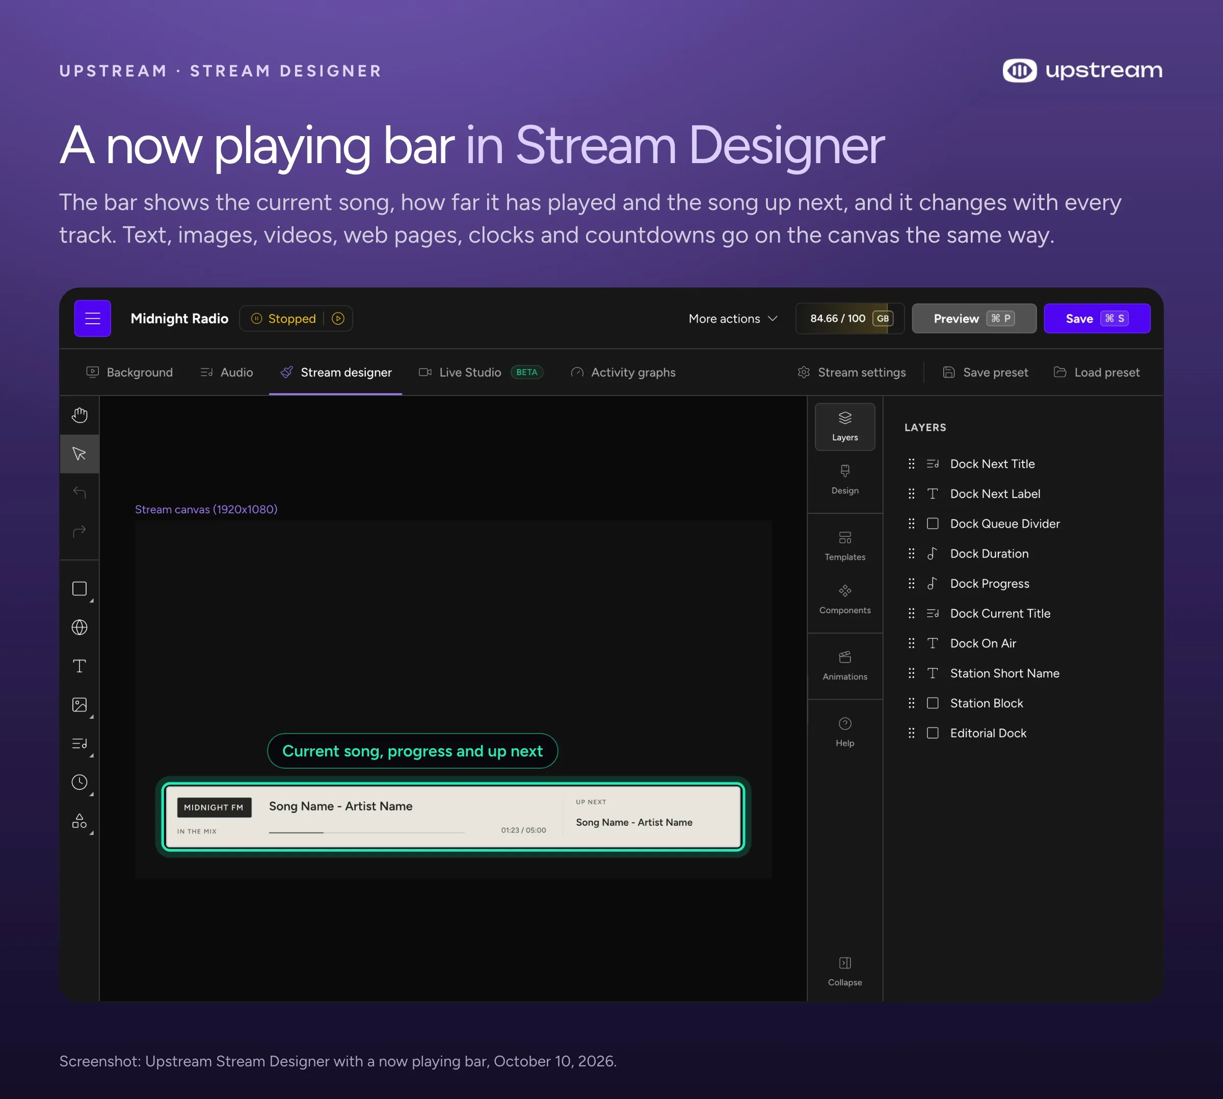The height and width of the screenshot is (1099, 1223).
Task: Click the Redo arrow icon
Action: point(79,531)
